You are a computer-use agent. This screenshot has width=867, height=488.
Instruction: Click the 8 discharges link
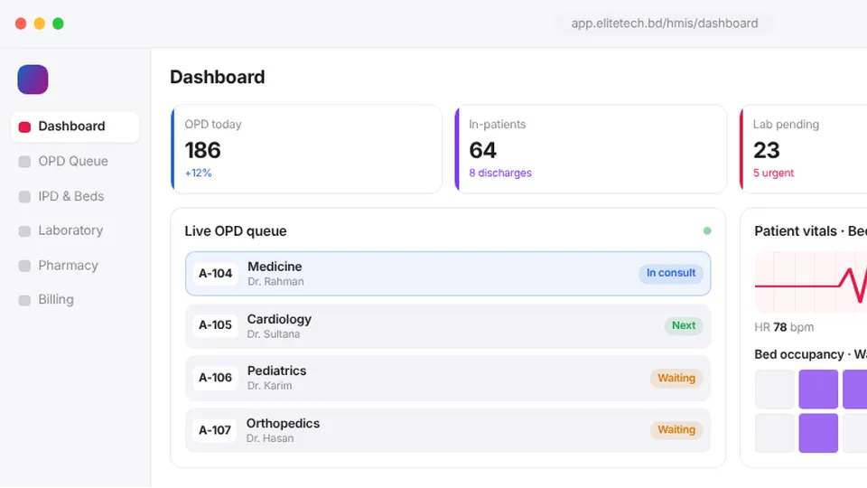click(499, 174)
